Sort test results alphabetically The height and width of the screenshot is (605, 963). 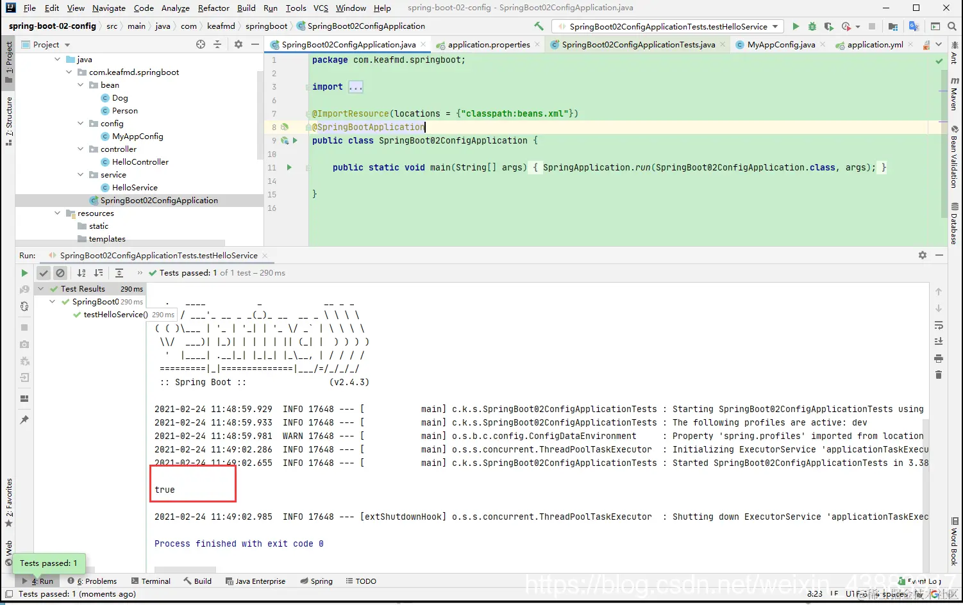pos(81,273)
